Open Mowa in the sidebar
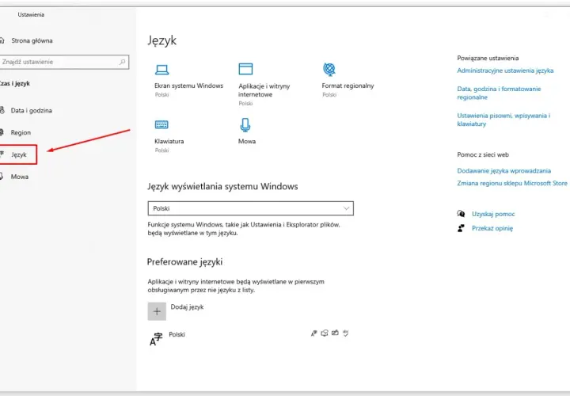Viewport: 570px width, 396px height. (x=20, y=177)
